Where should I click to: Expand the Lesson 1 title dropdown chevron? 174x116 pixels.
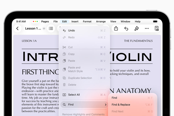(x=44, y=28)
